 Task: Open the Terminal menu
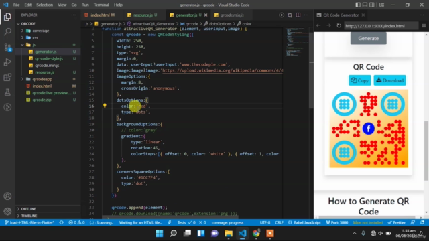[101, 5]
